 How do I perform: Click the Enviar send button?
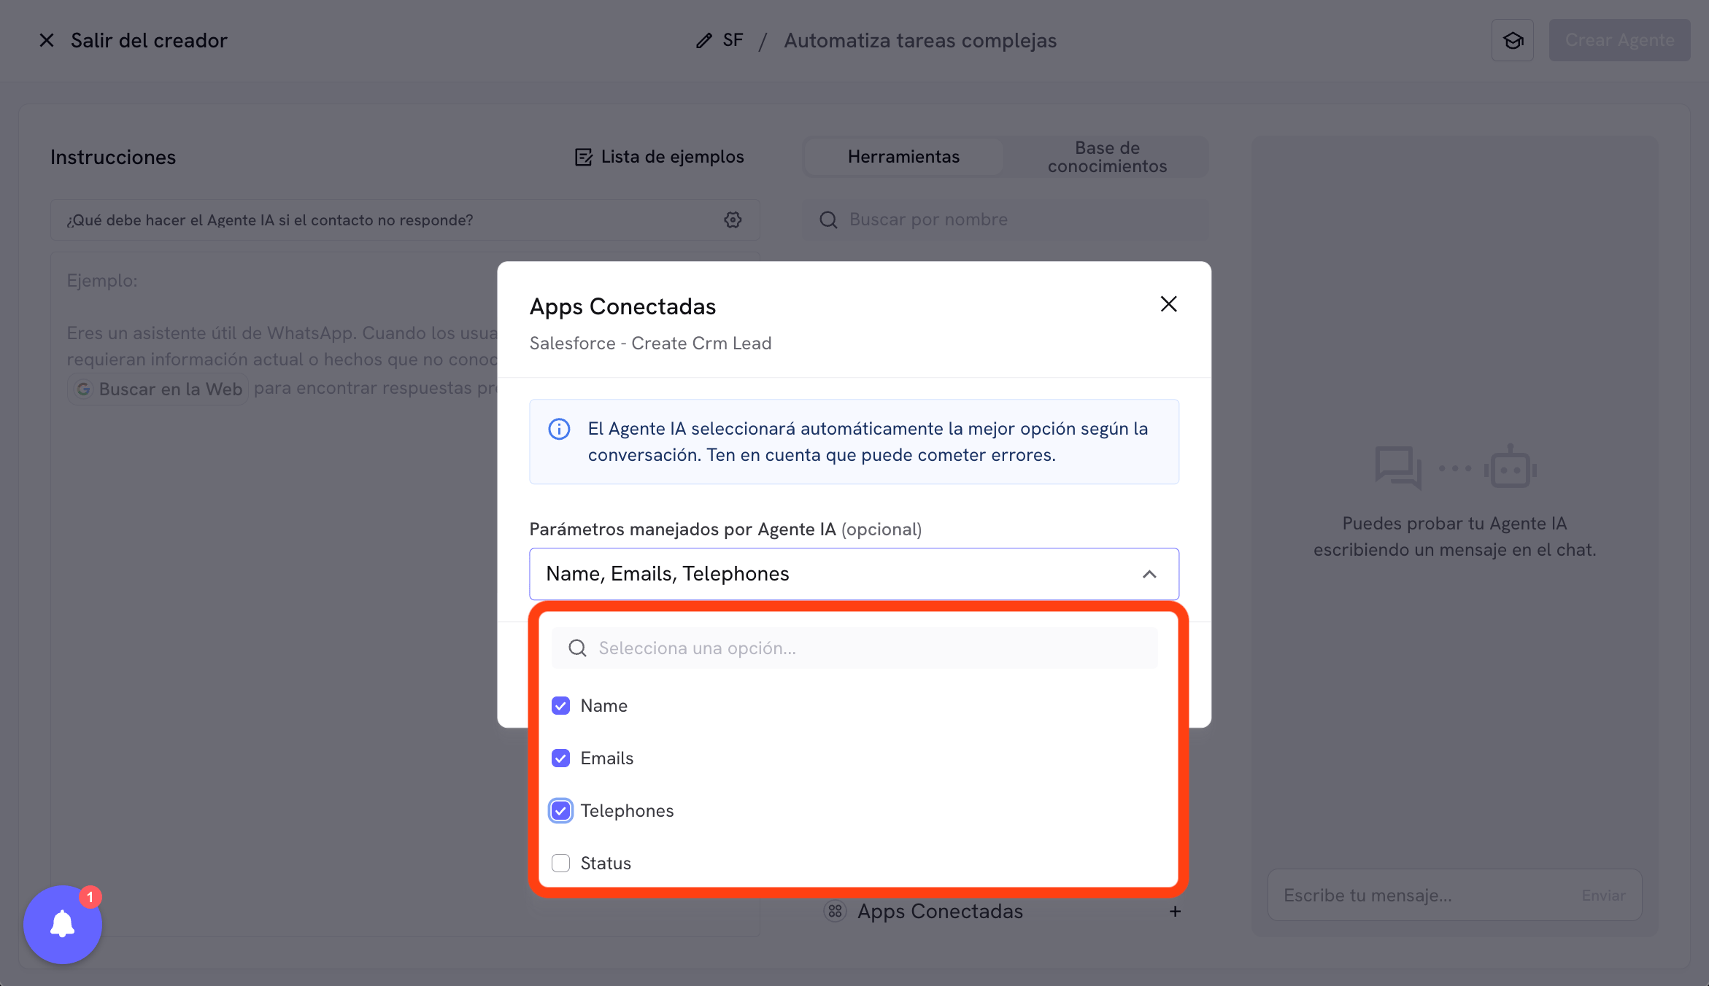(x=1603, y=895)
